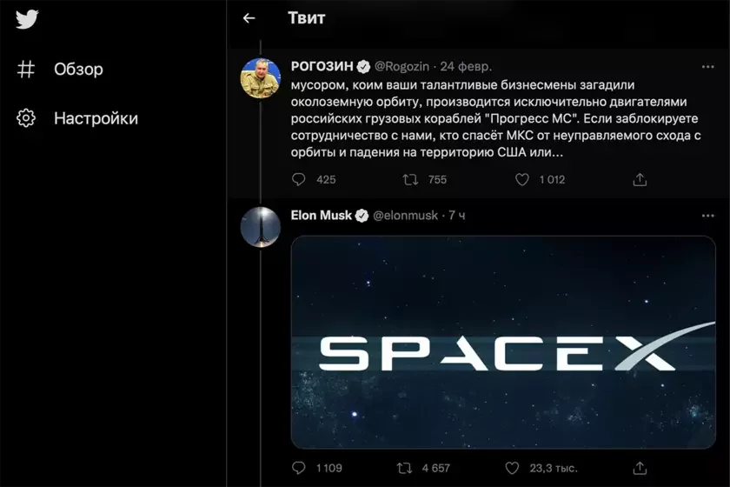Open more options on Elon Musk's tweet
The width and height of the screenshot is (730, 487).
point(708,215)
